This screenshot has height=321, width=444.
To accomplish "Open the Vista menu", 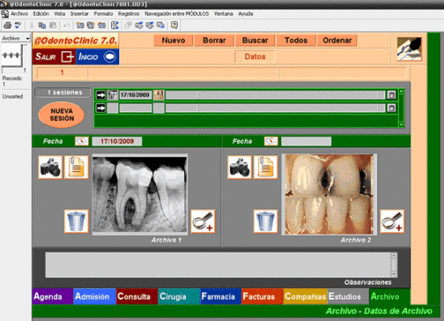I will tap(59, 14).
